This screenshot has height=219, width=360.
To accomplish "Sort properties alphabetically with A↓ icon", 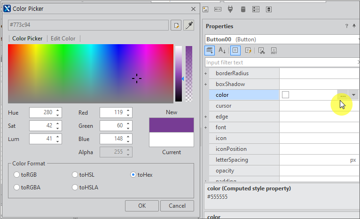I will [222, 50].
